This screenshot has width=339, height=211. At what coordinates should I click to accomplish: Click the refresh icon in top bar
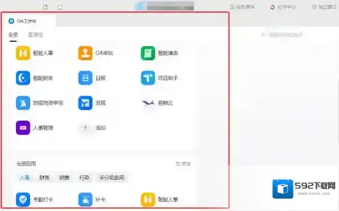click(45, 7)
